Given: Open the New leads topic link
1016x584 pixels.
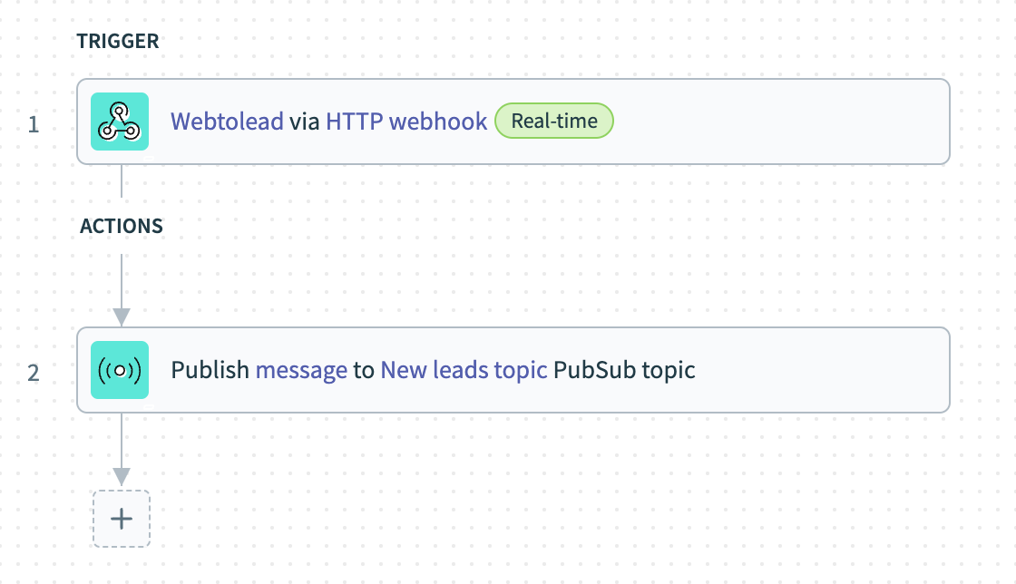Looking at the screenshot, I should pyautogui.click(x=464, y=370).
